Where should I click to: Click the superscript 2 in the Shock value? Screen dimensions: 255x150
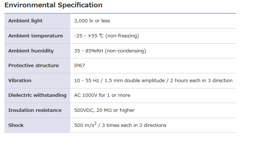(94, 124)
